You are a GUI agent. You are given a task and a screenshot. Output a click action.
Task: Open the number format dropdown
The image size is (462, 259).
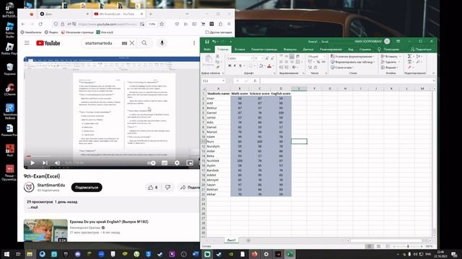point(324,56)
